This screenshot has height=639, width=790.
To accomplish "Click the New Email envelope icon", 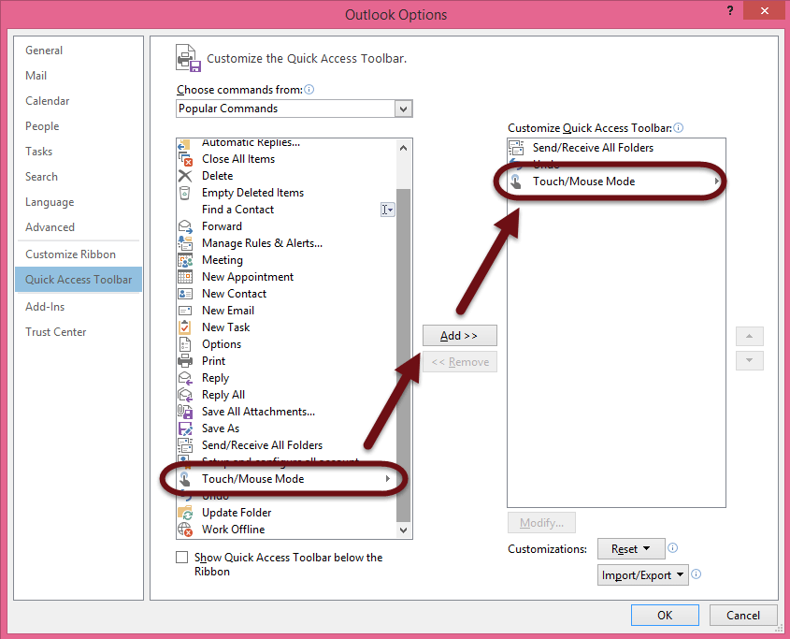I will point(185,311).
